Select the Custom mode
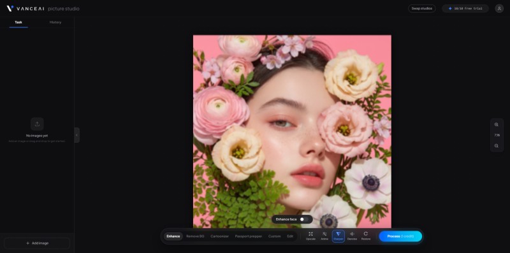The width and height of the screenshot is (510, 253). (x=275, y=236)
